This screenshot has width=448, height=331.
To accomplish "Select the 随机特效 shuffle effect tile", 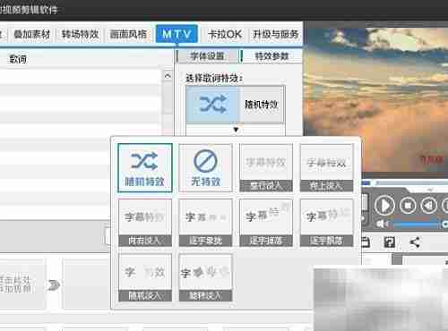I will tap(145, 168).
